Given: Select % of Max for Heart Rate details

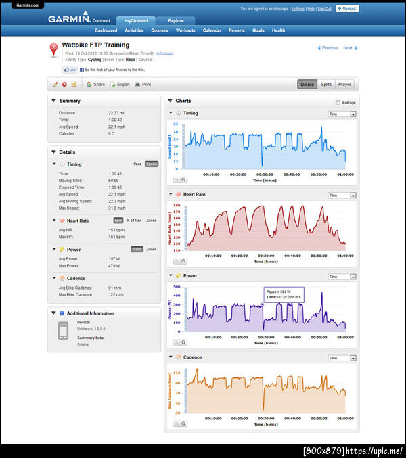Looking at the screenshot, I should coord(134,221).
